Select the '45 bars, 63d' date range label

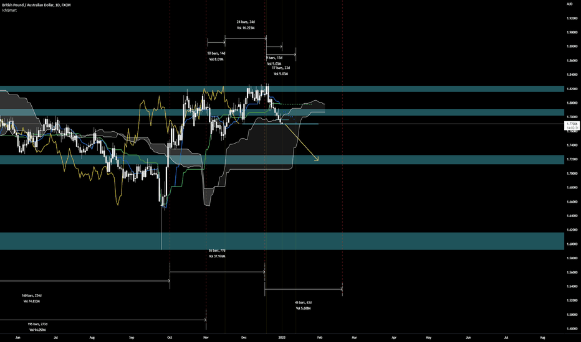(x=303, y=302)
